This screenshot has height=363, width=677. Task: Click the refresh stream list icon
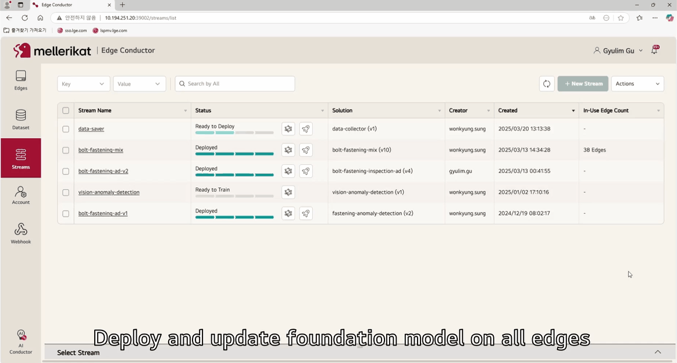pos(547,84)
